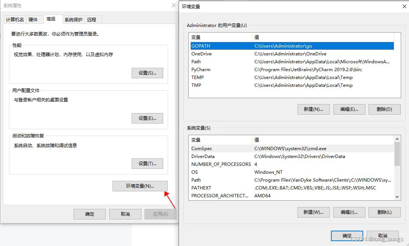Click 删除(L) for system variables
This screenshot has width=409, height=246.
point(384,212)
